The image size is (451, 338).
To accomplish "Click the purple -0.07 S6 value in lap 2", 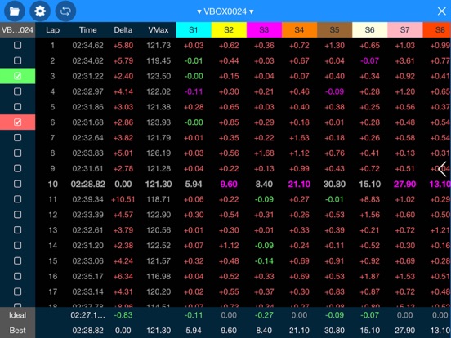I will pyautogui.click(x=370, y=60).
